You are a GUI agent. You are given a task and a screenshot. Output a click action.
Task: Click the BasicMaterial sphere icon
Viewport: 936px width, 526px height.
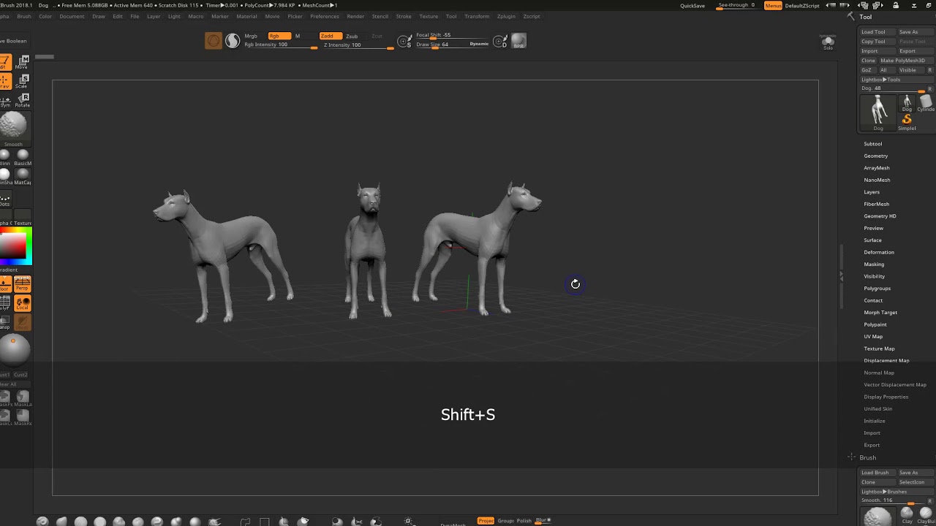(23, 156)
